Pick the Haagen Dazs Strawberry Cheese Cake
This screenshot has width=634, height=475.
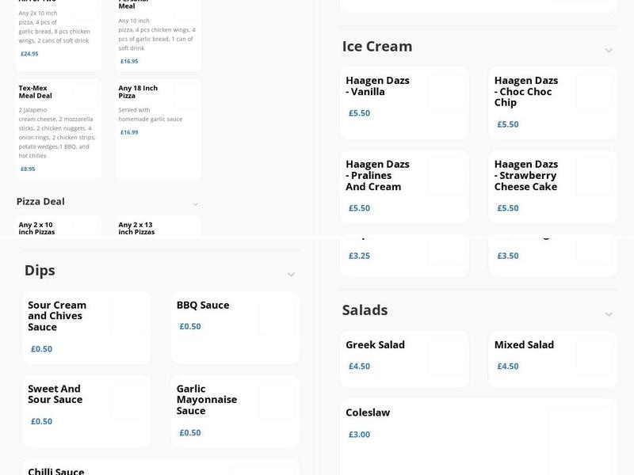point(552,185)
